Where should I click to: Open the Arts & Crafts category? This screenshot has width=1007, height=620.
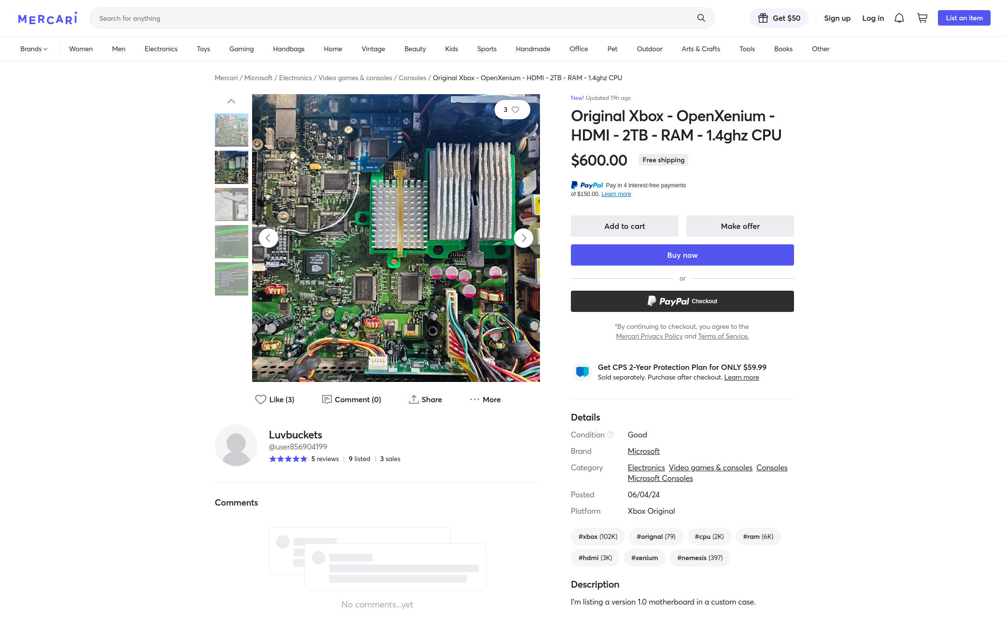point(701,49)
